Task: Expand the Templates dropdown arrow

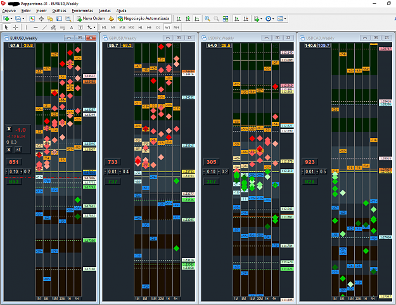Action: (x=285, y=19)
